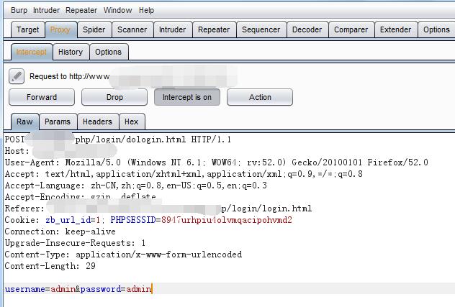Viewport: 455px width, 307px height.
Task: Switch to the Decoder tab
Action: 307,29
